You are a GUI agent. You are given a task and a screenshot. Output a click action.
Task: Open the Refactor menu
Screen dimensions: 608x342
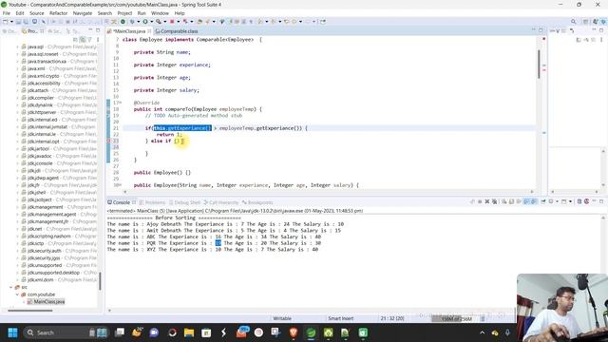click(59, 12)
